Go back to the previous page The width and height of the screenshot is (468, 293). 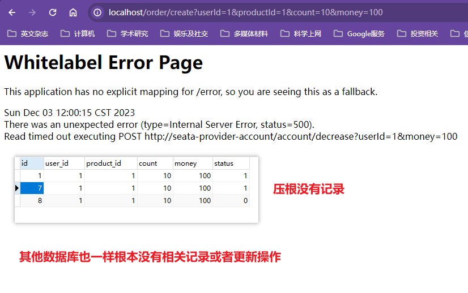point(12,12)
